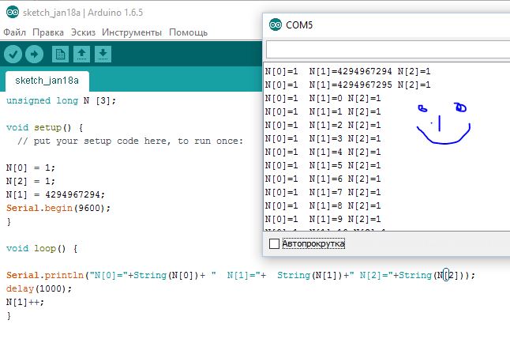Click the 'N[1] = 4294967294;' code line
This screenshot has width=510, height=339.
(x=55, y=194)
